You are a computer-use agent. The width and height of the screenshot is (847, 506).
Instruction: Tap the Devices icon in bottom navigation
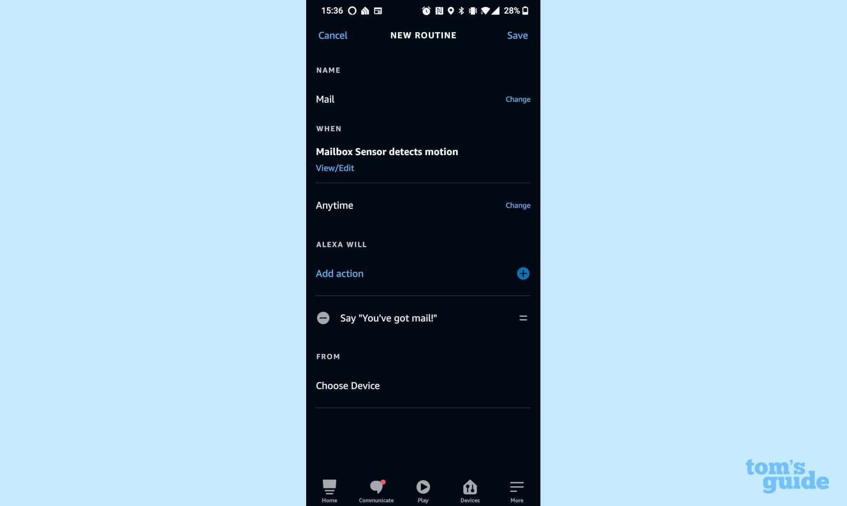click(470, 489)
